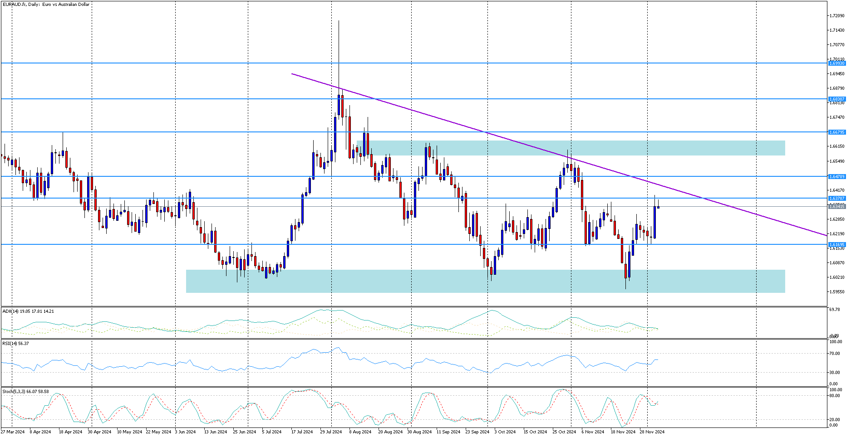Click the 1.64789 price level label
Viewport: 851px width, 437px height.
pos(837,176)
